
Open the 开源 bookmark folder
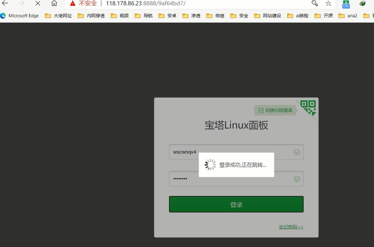[324, 16]
